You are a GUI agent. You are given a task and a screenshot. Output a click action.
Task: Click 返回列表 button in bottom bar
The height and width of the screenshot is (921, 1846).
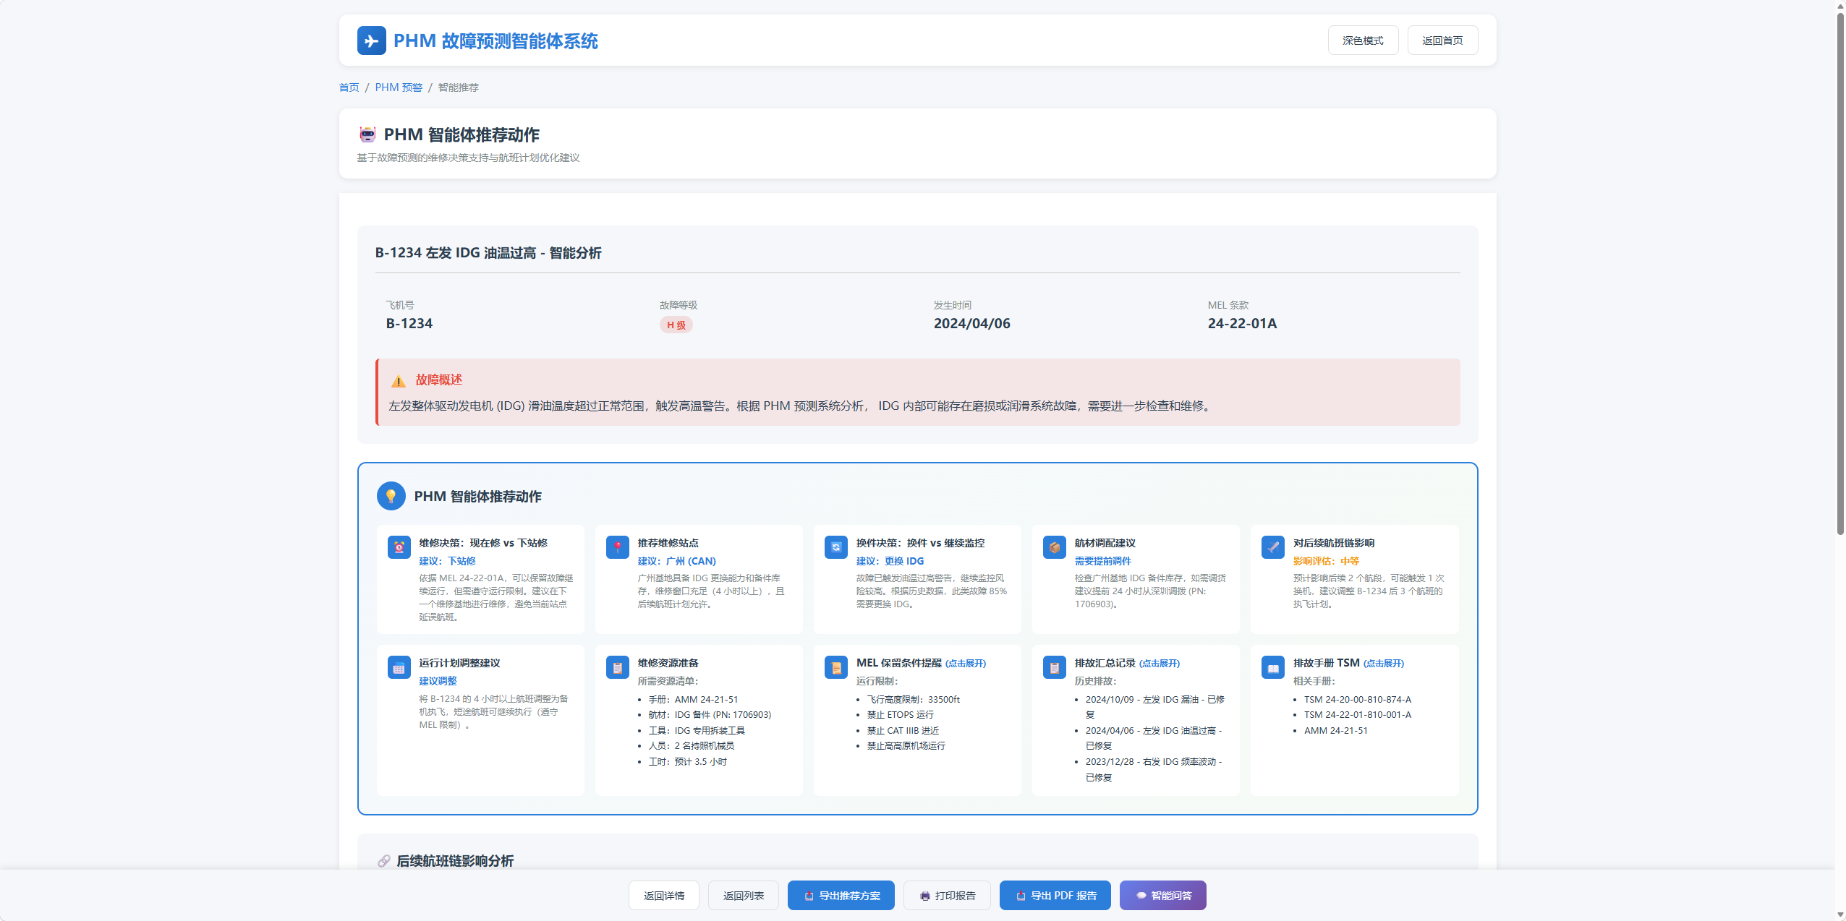point(743,896)
